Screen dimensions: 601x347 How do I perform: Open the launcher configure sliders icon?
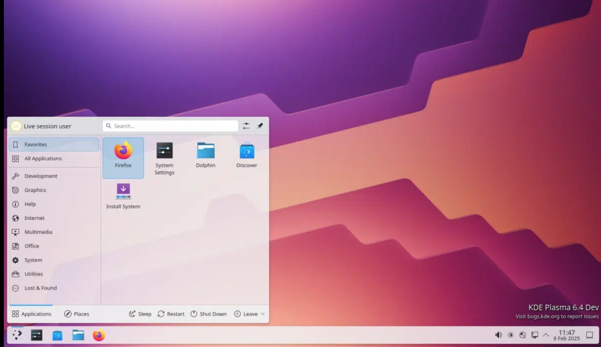tap(246, 126)
